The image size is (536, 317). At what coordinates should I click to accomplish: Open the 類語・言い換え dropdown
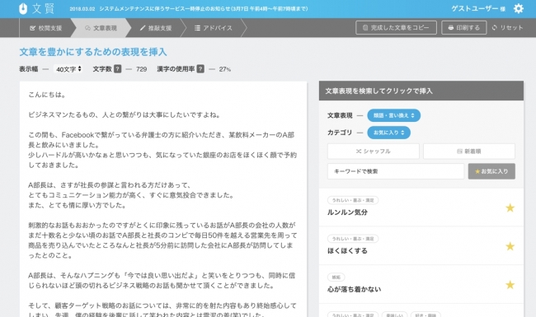[x=394, y=115]
